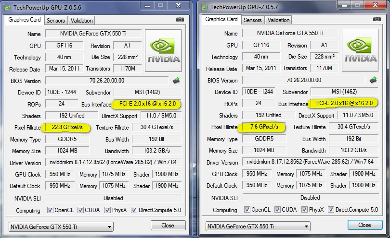
Task: Click Technology 40 nm value in GPU-Z 0.5.6
Action: coord(65,57)
